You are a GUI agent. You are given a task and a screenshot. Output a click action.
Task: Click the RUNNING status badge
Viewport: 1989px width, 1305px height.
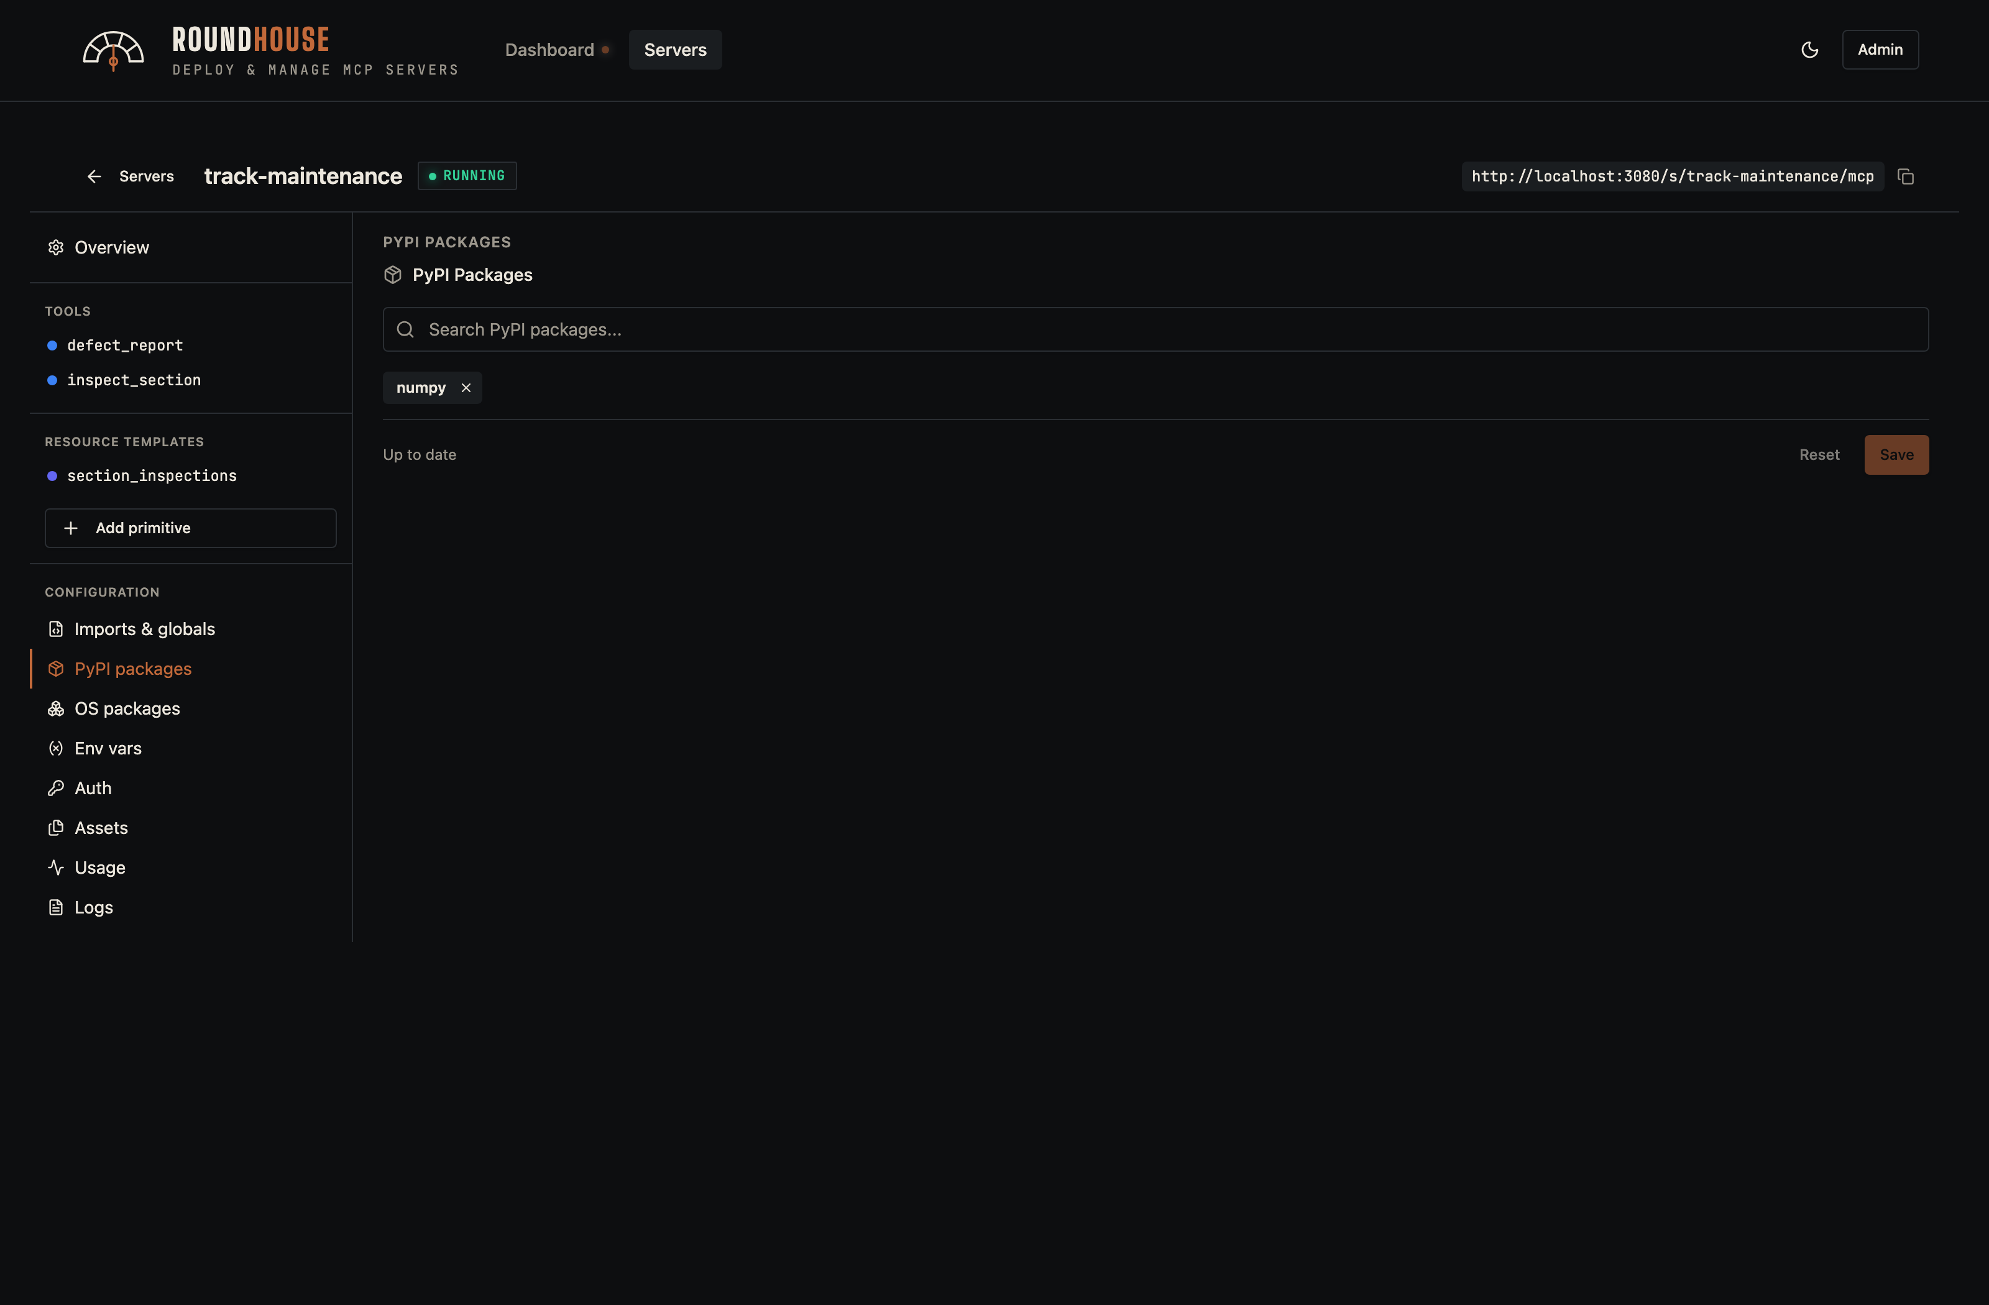(x=467, y=175)
